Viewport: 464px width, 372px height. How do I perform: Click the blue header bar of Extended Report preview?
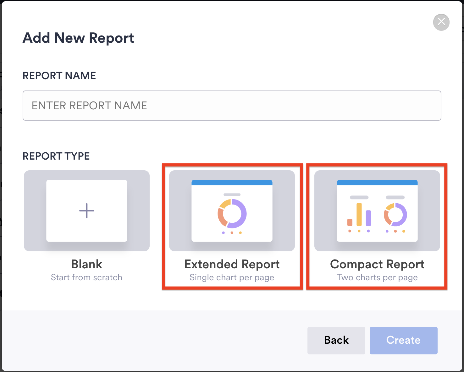232,183
